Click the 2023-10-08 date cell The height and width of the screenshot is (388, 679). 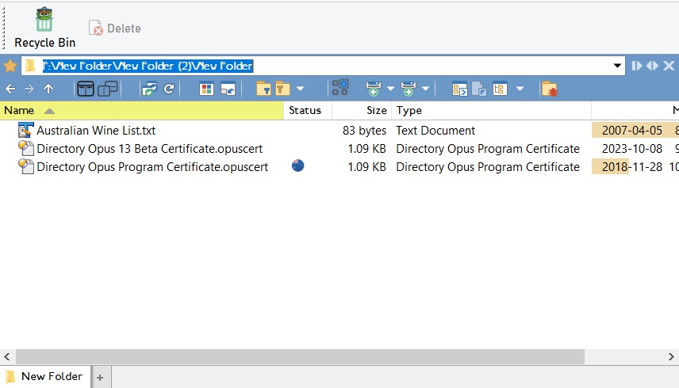[x=631, y=149]
